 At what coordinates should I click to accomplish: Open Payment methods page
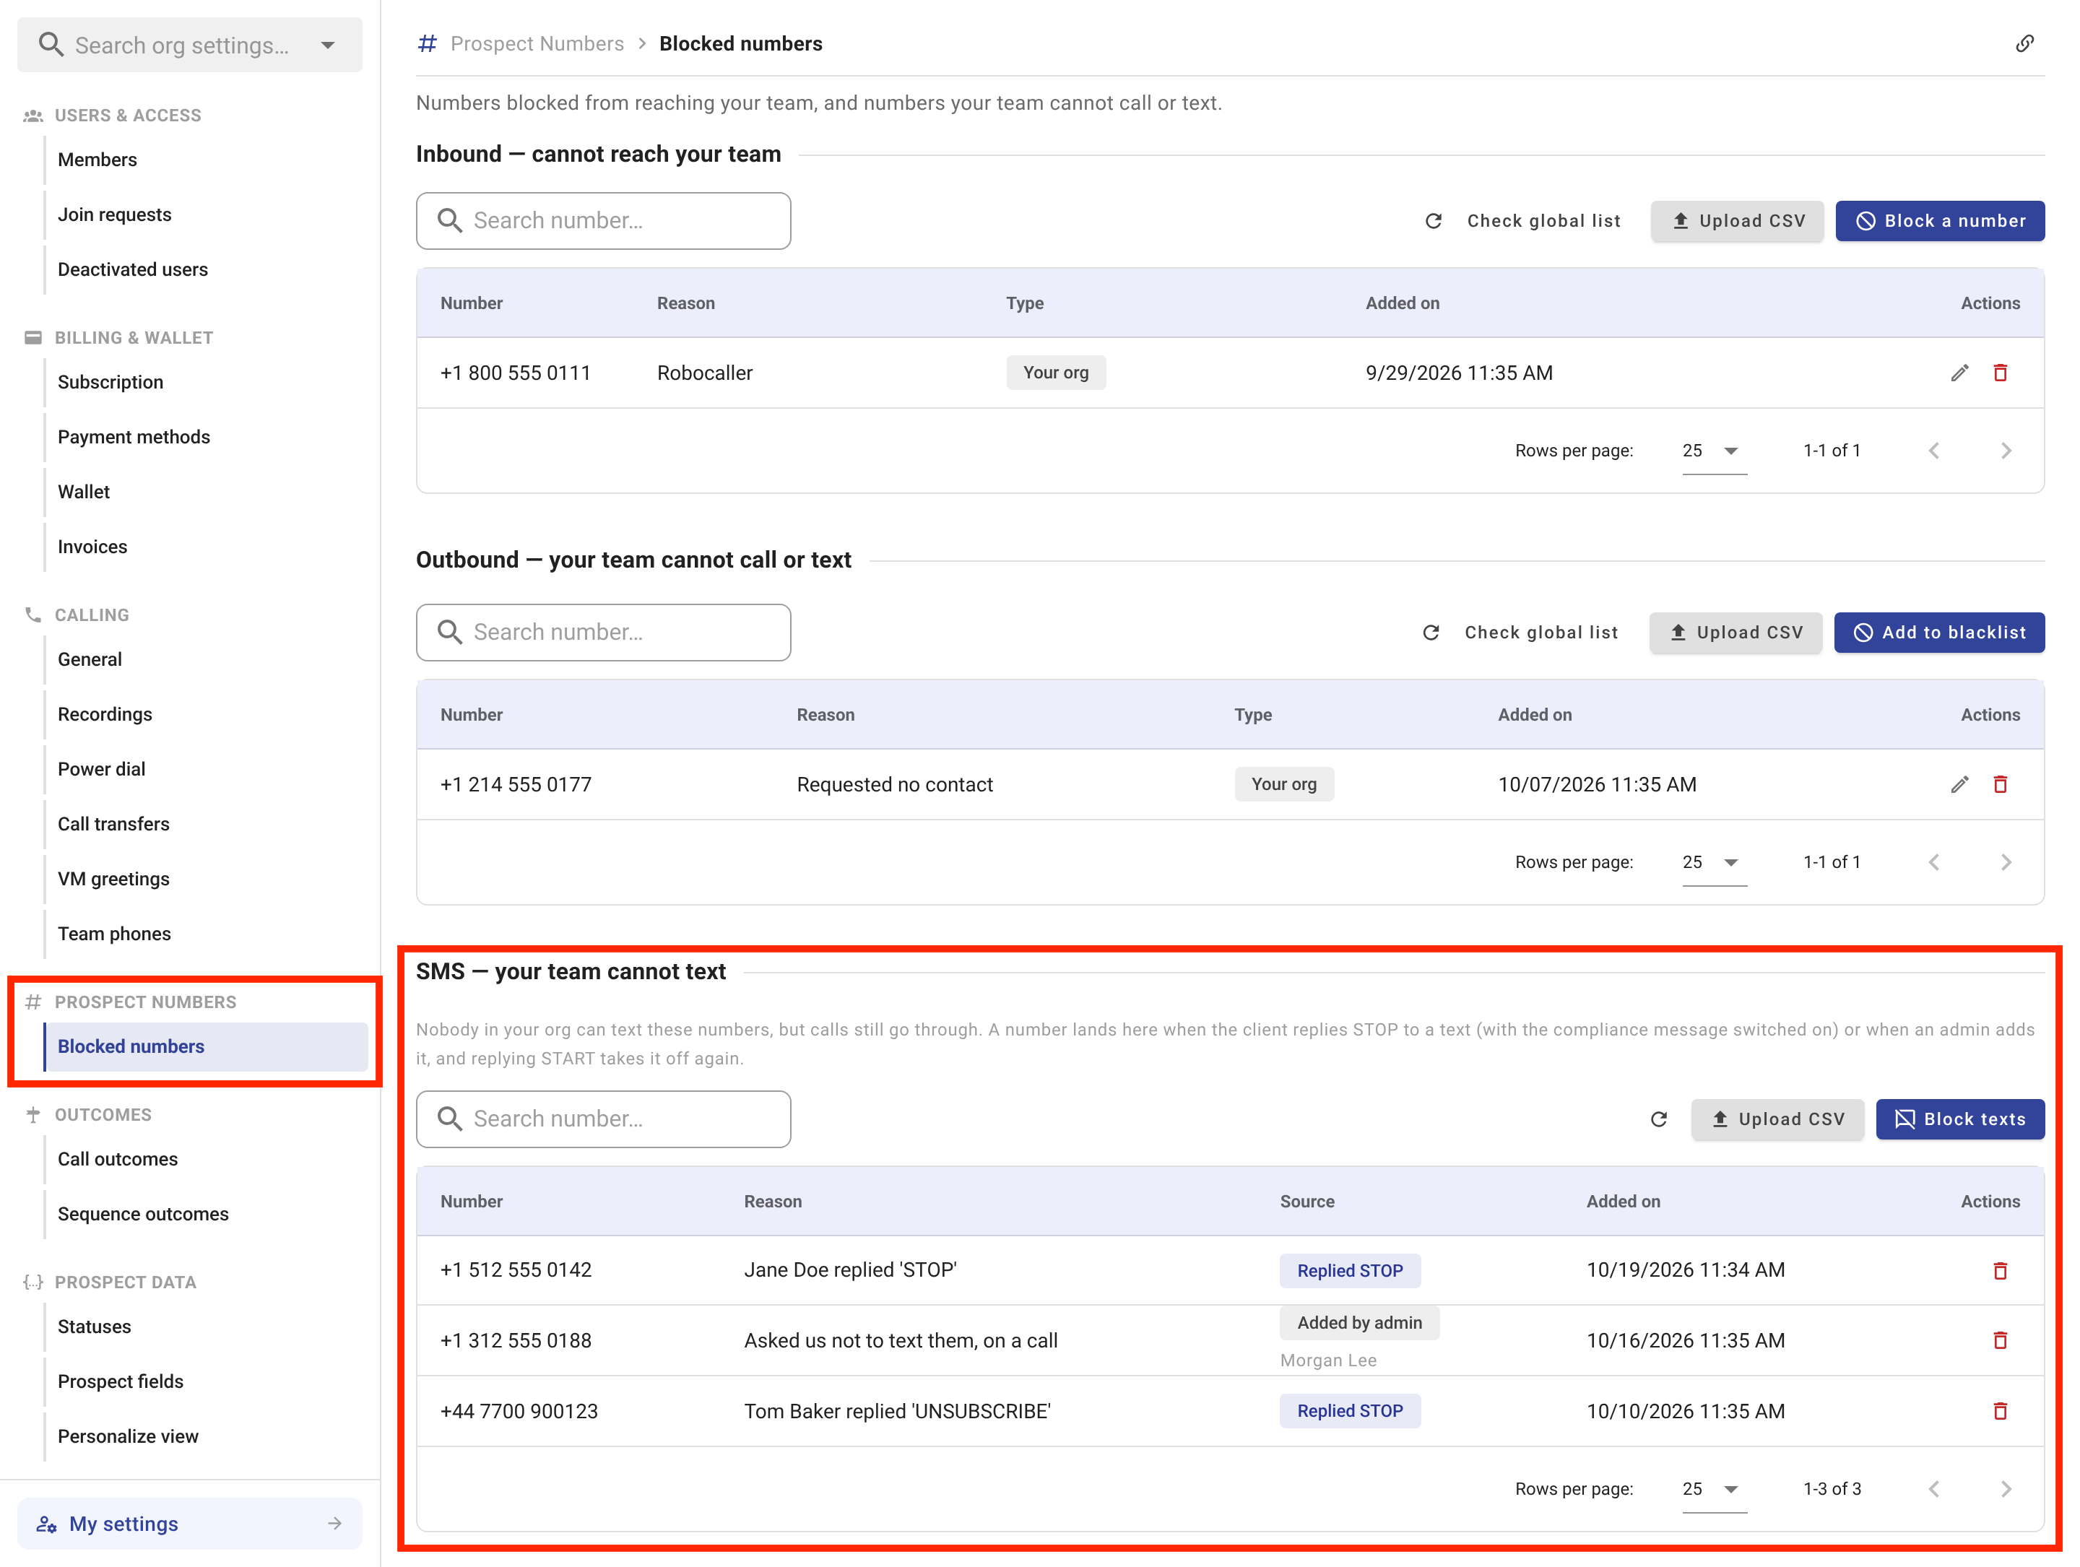point(134,437)
